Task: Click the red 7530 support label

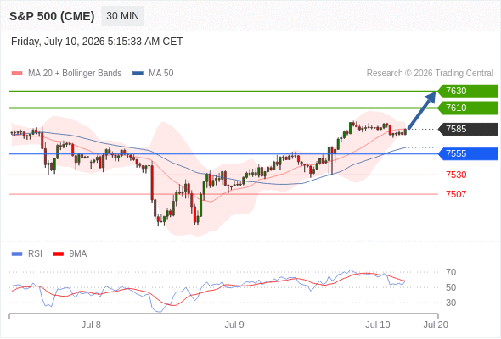Action: pos(456,175)
